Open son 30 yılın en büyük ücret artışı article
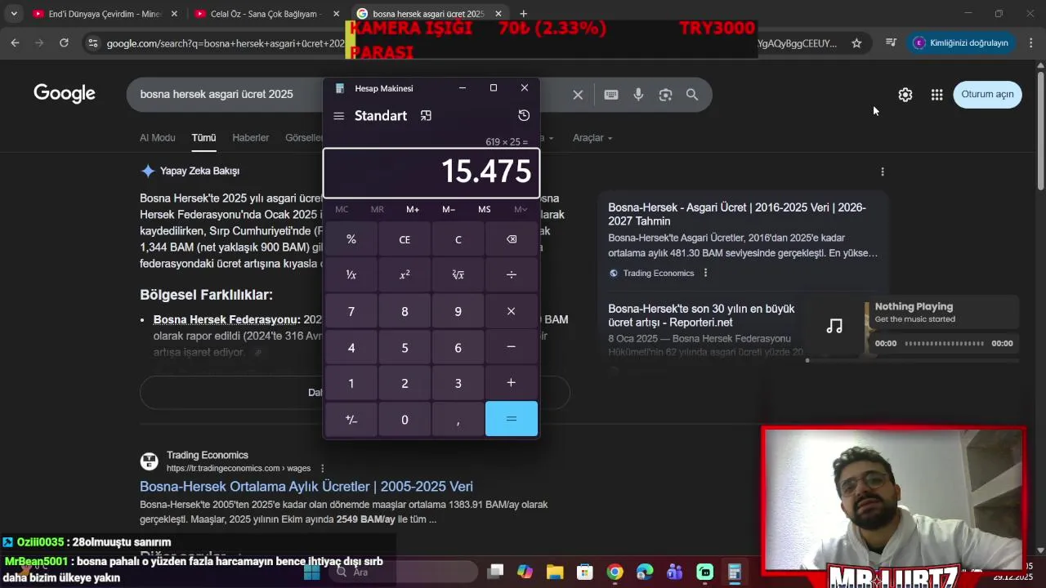Screen dimensions: 1046x588 701,315
